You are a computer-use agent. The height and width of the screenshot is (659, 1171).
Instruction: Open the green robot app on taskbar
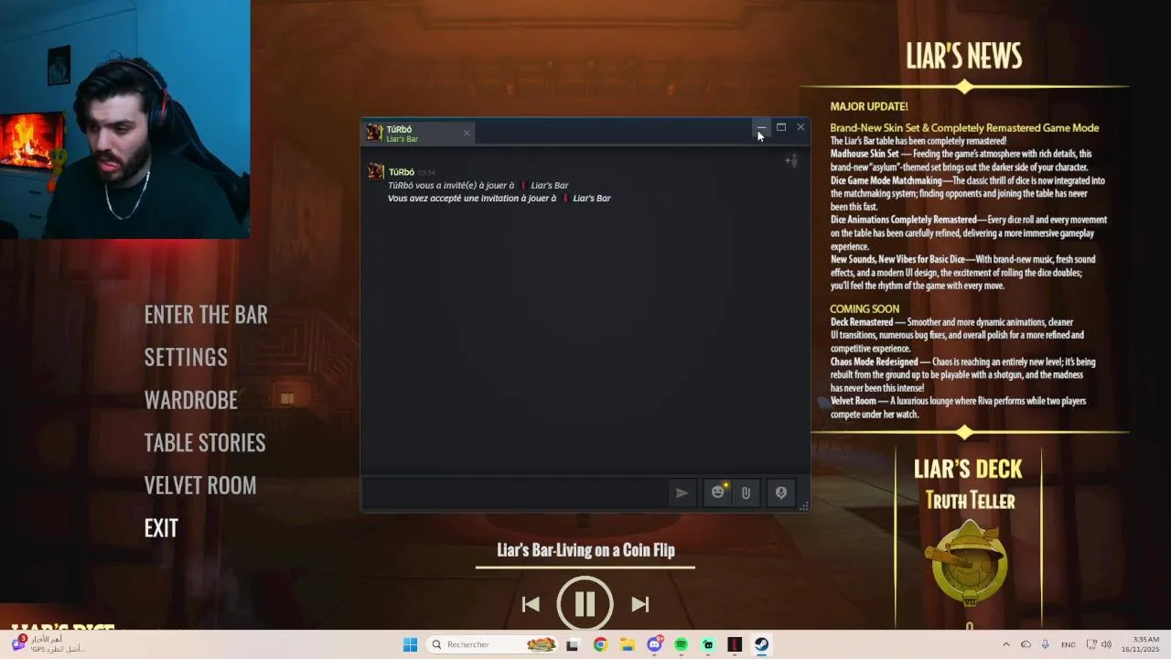pos(708,644)
